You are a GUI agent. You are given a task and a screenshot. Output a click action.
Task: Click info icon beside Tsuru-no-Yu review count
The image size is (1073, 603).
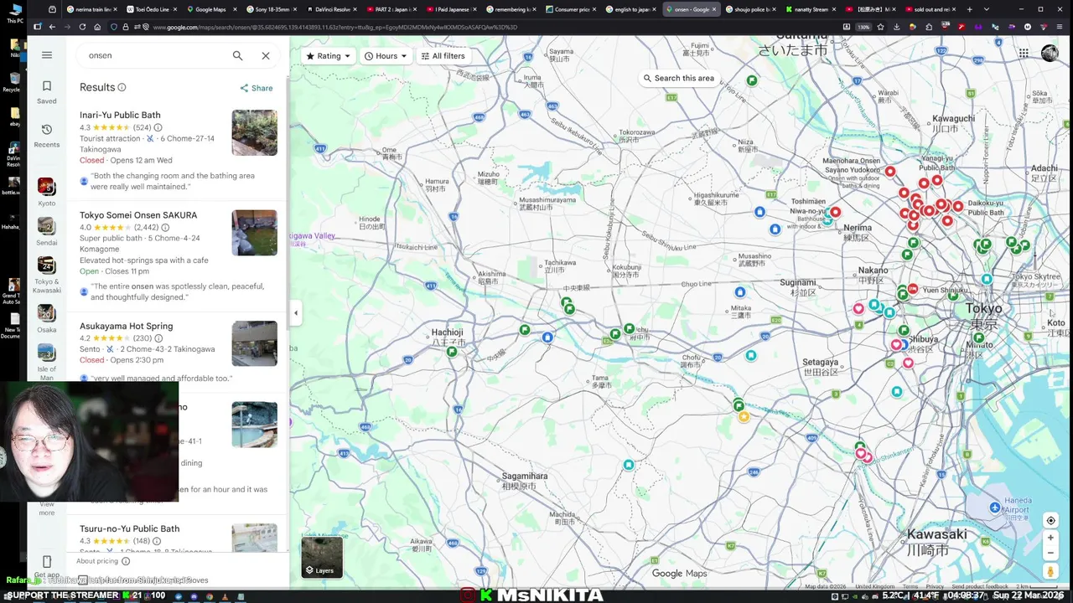pyautogui.click(x=157, y=541)
